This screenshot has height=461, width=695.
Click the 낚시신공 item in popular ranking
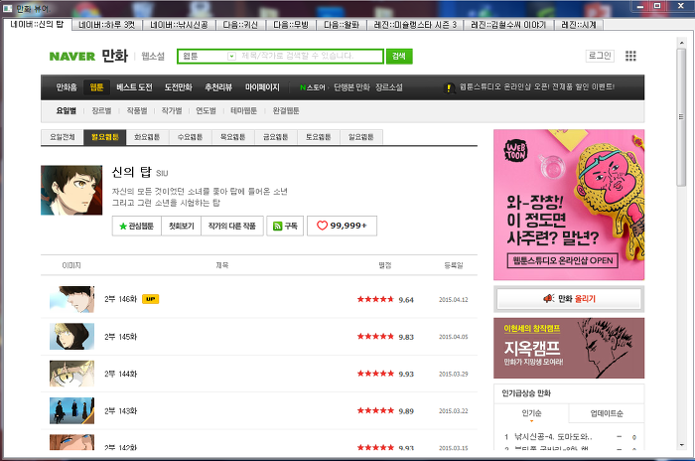553,437
